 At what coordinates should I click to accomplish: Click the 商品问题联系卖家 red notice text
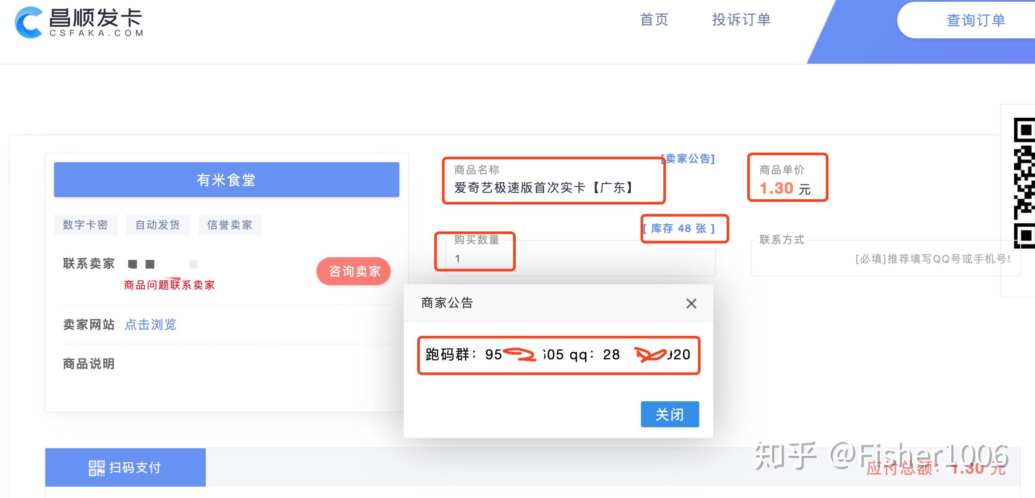pos(169,285)
